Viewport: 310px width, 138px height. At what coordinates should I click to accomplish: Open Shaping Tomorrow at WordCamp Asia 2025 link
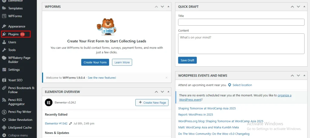pos(207,108)
